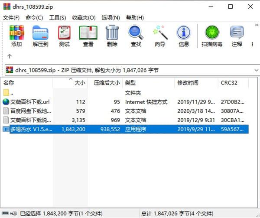The width and height of the screenshot is (260, 218).
Task: Minimize the WinRAR window
Action: [211, 7]
